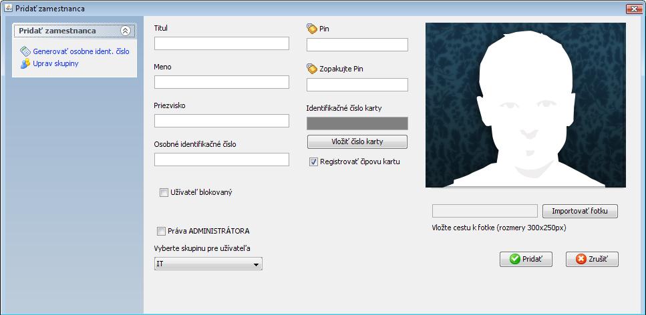This screenshot has width=646, height=315.
Task: Click the key icon next to Pin
Action: (x=312, y=29)
